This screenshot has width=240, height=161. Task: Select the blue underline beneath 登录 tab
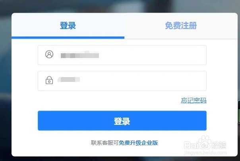click(68, 38)
